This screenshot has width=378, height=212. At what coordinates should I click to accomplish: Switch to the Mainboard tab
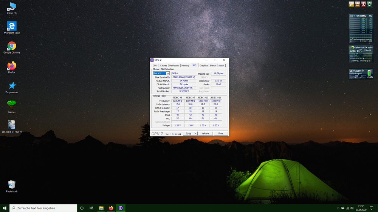[x=174, y=66]
